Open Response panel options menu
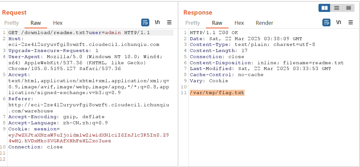Viewport: 360px width, 167px height. [x=351, y=22]
